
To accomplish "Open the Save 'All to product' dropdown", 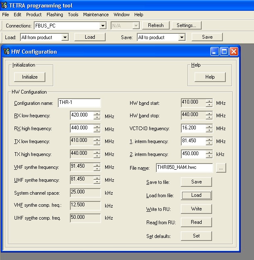I will pyautogui.click(x=181, y=37).
